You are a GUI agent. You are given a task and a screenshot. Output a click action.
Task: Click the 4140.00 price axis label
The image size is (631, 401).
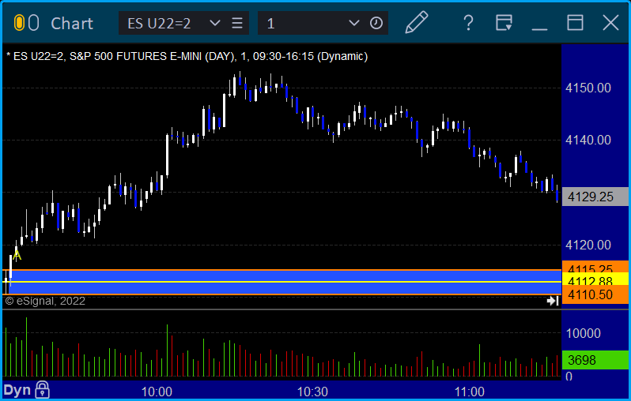[x=588, y=141]
